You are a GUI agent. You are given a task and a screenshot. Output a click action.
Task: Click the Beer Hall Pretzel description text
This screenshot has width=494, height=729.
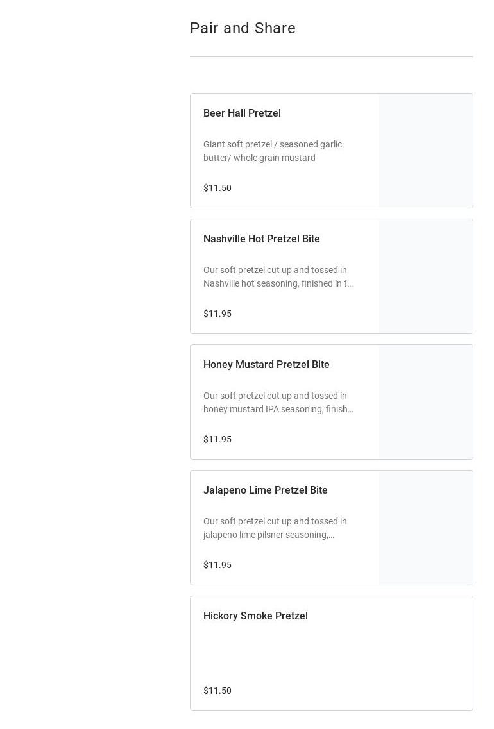273,151
